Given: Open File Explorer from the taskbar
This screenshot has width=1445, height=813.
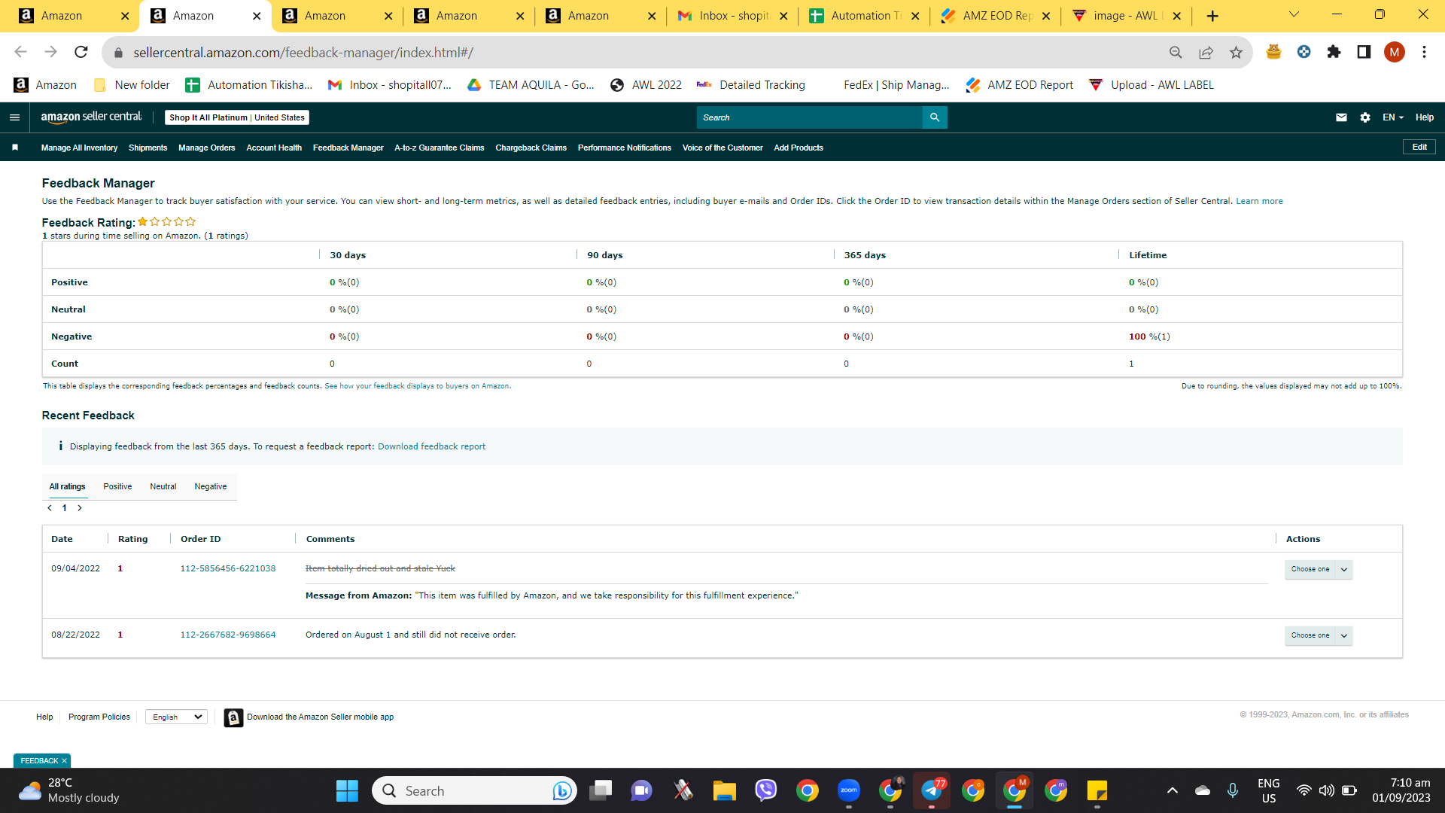Looking at the screenshot, I should [724, 790].
